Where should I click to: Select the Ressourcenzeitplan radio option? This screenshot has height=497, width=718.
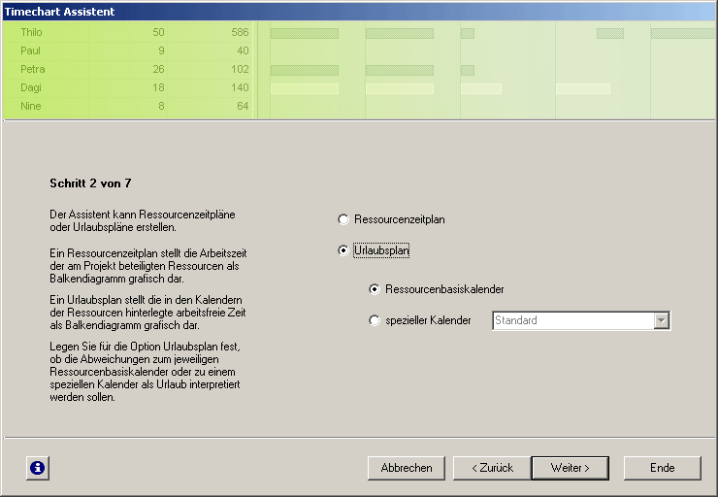point(343,220)
